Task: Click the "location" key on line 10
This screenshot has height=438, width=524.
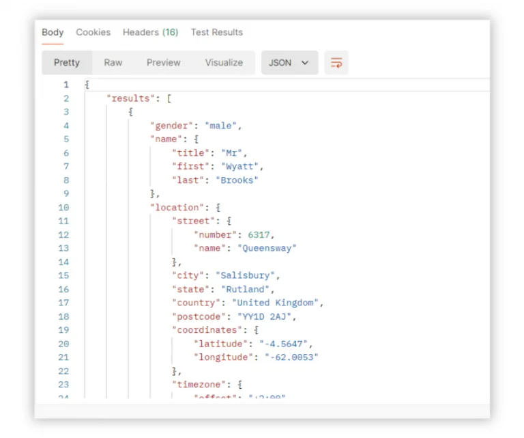Action: click(x=175, y=207)
